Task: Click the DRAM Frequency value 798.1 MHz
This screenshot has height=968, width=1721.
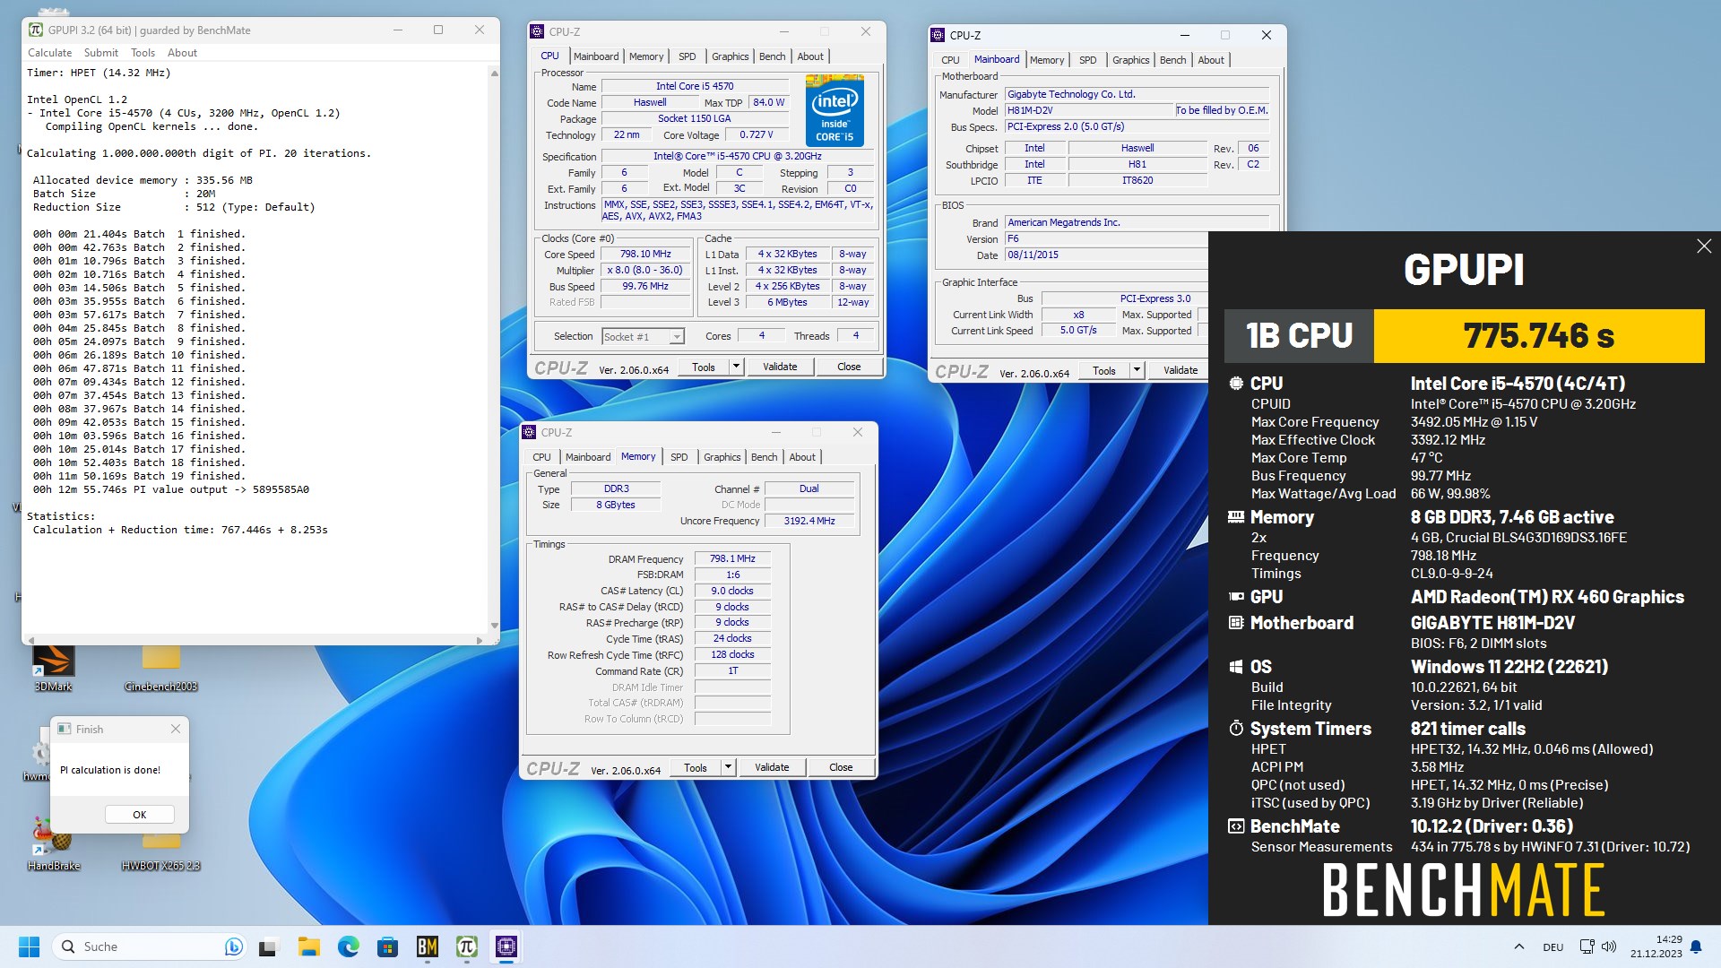Action: click(x=732, y=558)
